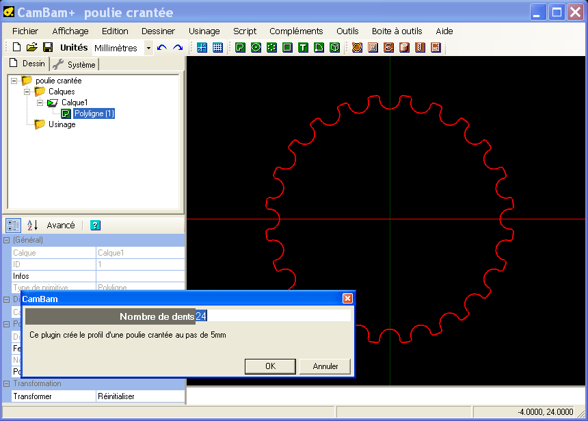Toggle alphabetical sort of properties
588x421 pixels.
point(32,225)
